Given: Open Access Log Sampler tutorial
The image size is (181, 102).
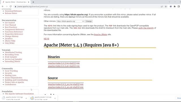Looking at the screenshot, I should pos(13,59).
